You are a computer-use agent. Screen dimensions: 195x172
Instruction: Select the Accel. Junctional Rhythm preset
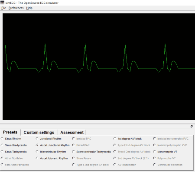pos(52,145)
